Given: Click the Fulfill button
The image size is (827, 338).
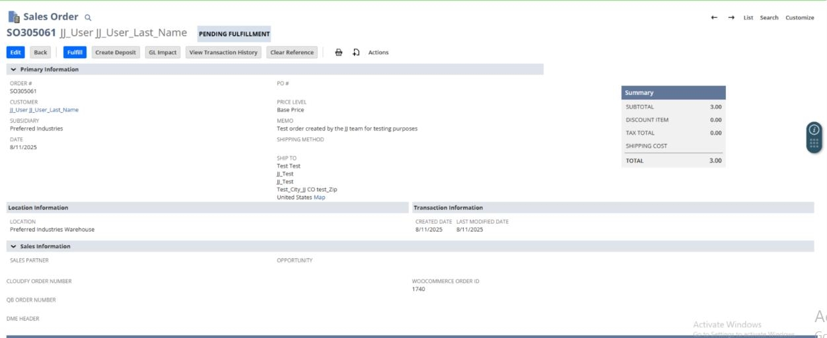Looking at the screenshot, I should (x=75, y=52).
